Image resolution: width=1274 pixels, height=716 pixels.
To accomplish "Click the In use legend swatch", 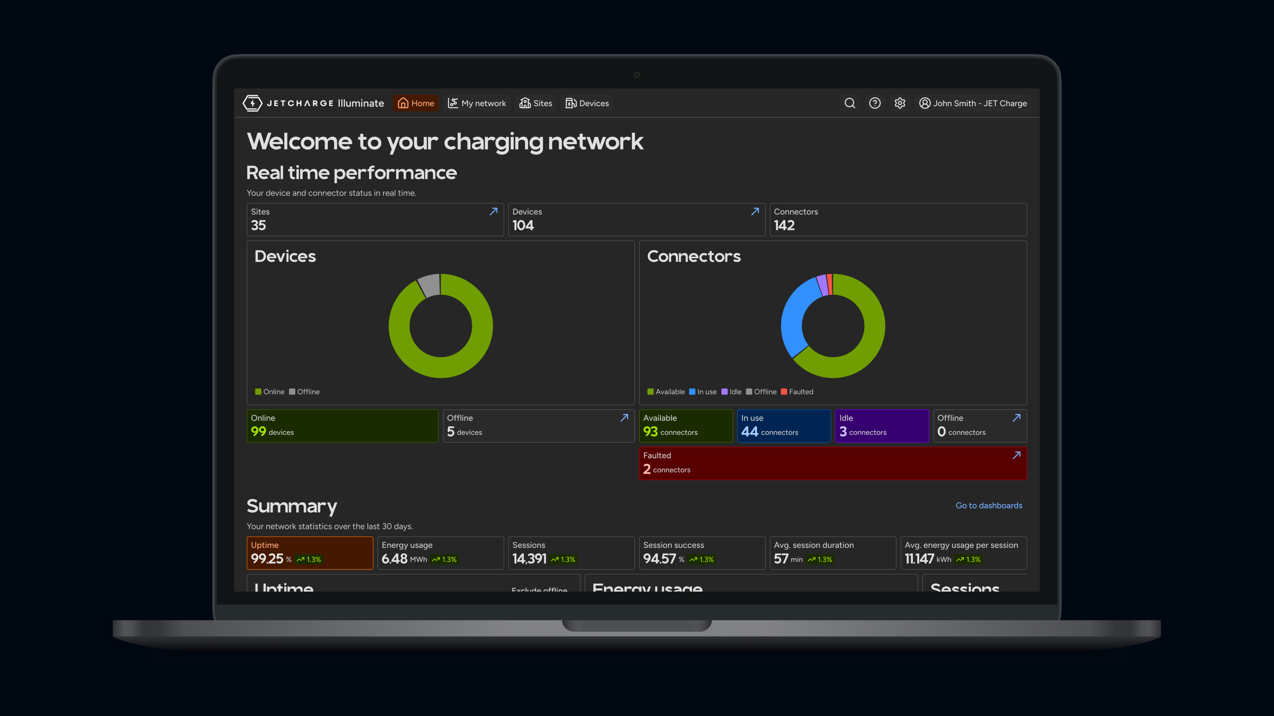I will (692, 392).
